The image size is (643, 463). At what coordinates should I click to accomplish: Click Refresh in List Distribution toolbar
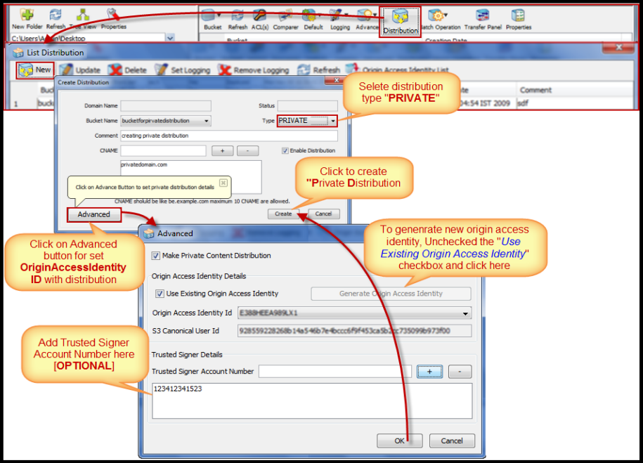pyautogui.click(x=318, y=70)
